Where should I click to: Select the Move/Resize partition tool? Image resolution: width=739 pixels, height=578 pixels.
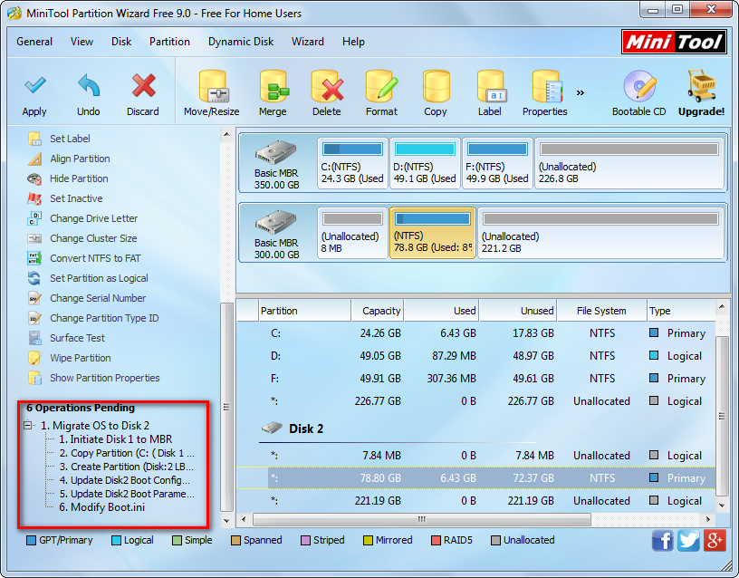click(x=212, y=93)
